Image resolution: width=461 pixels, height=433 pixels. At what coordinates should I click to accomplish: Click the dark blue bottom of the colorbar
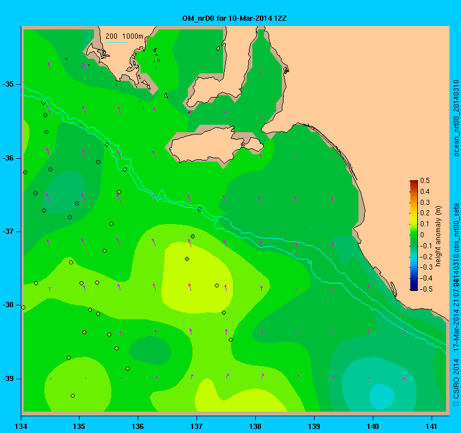click(414, 288)
